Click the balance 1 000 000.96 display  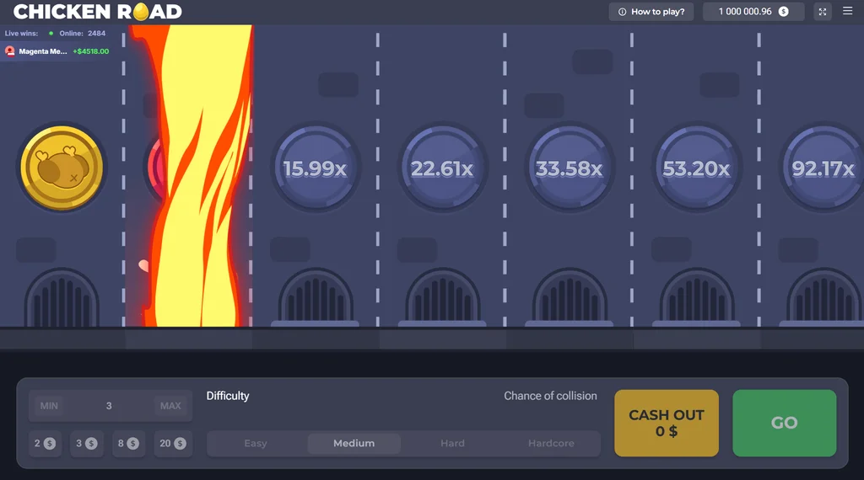753,12
